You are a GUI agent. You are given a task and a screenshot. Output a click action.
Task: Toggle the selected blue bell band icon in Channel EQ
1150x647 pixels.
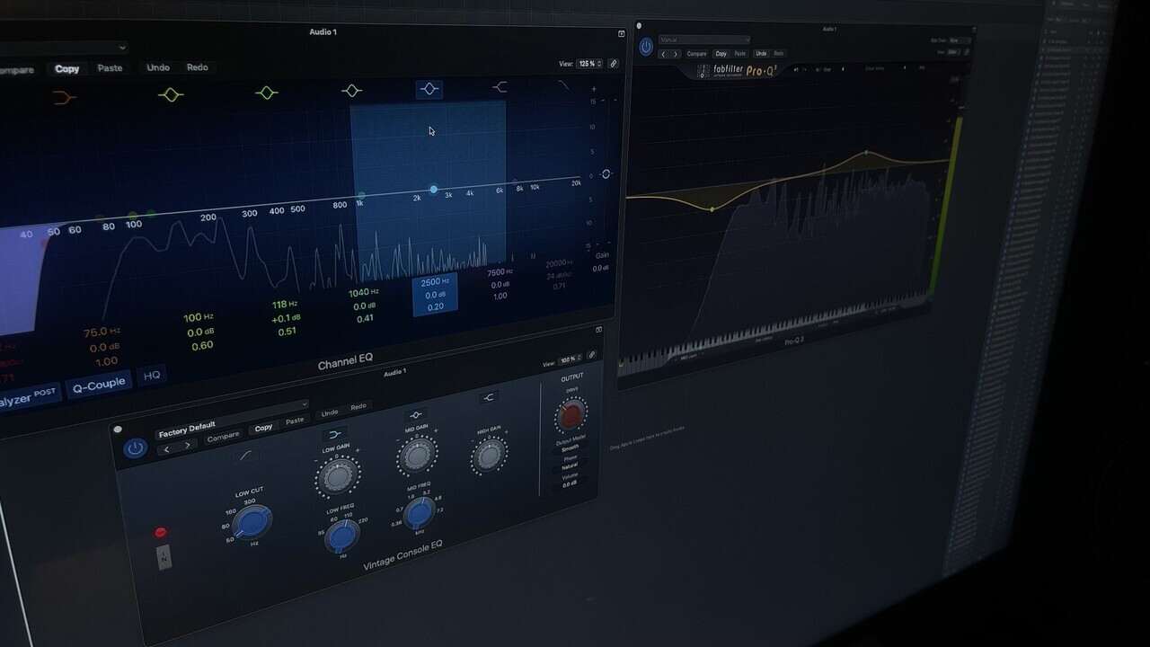[x=429, y=89]
